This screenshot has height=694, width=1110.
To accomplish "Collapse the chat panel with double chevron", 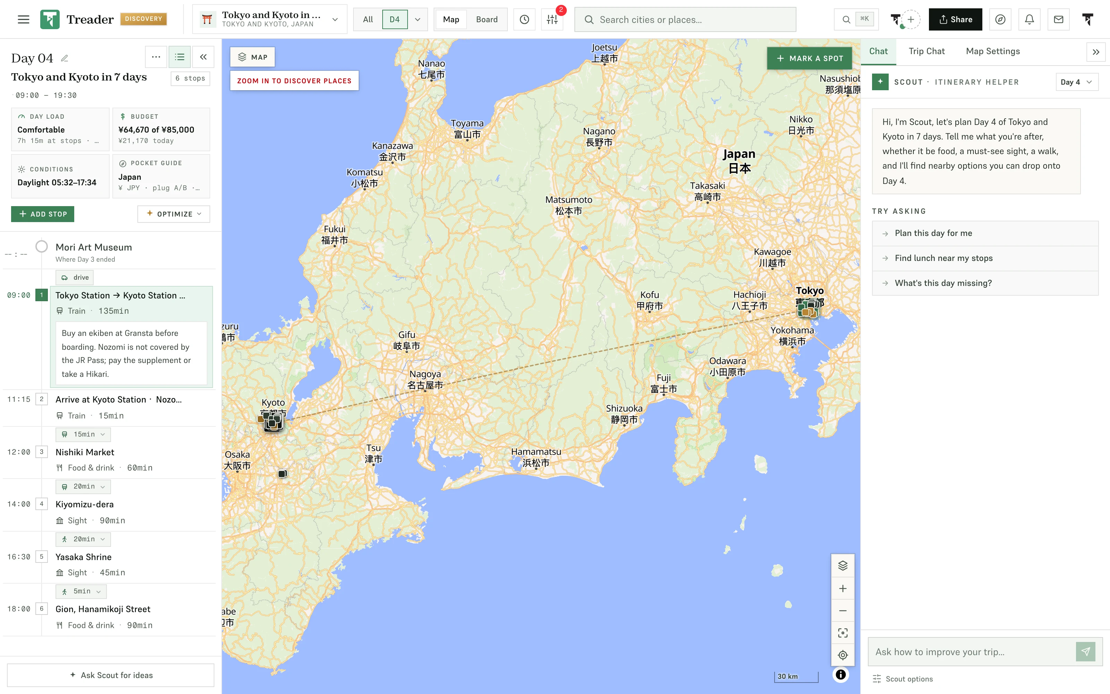I will 1096,52.
